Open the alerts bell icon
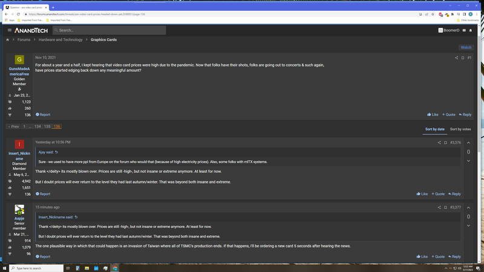This screenshot has height=272, width=484. [x=471, y=30]
